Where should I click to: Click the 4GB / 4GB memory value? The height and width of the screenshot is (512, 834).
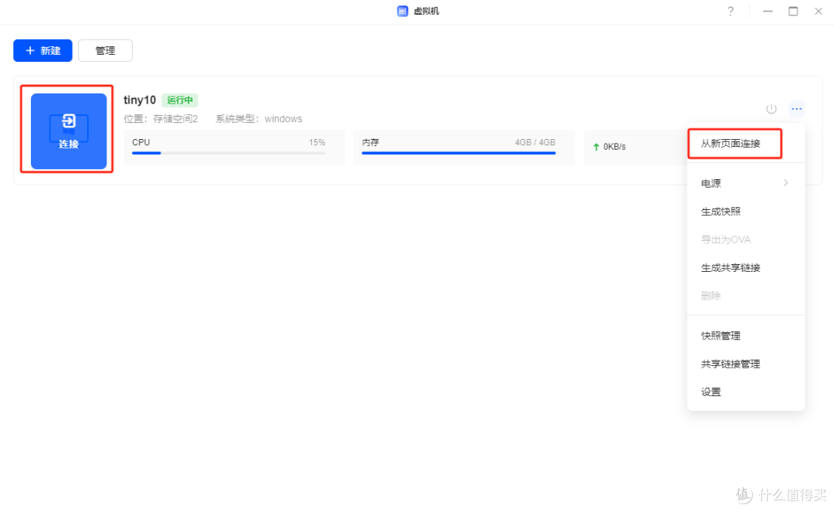click(535, 143)
